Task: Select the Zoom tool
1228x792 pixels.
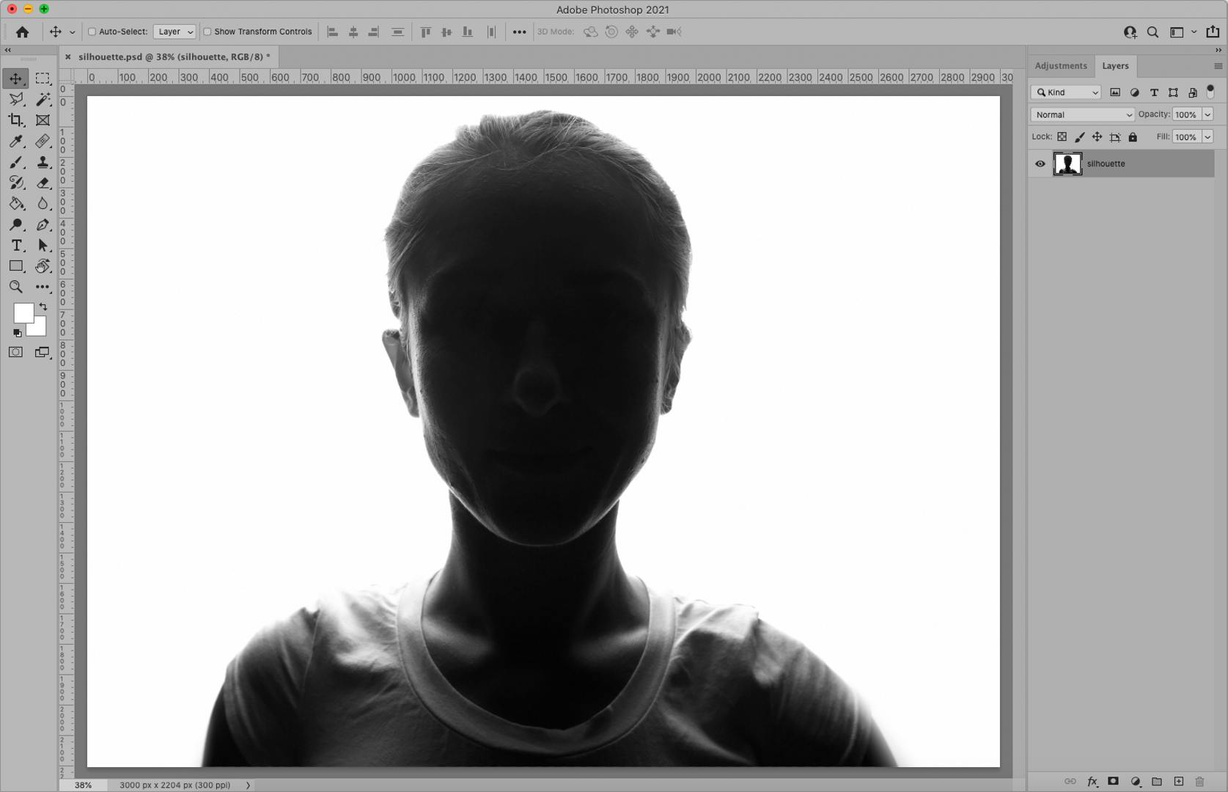Action: pyautogui.click(x=16, y=287)
